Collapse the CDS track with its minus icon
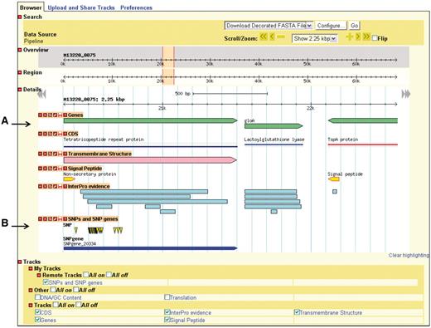 coord(40,134)
